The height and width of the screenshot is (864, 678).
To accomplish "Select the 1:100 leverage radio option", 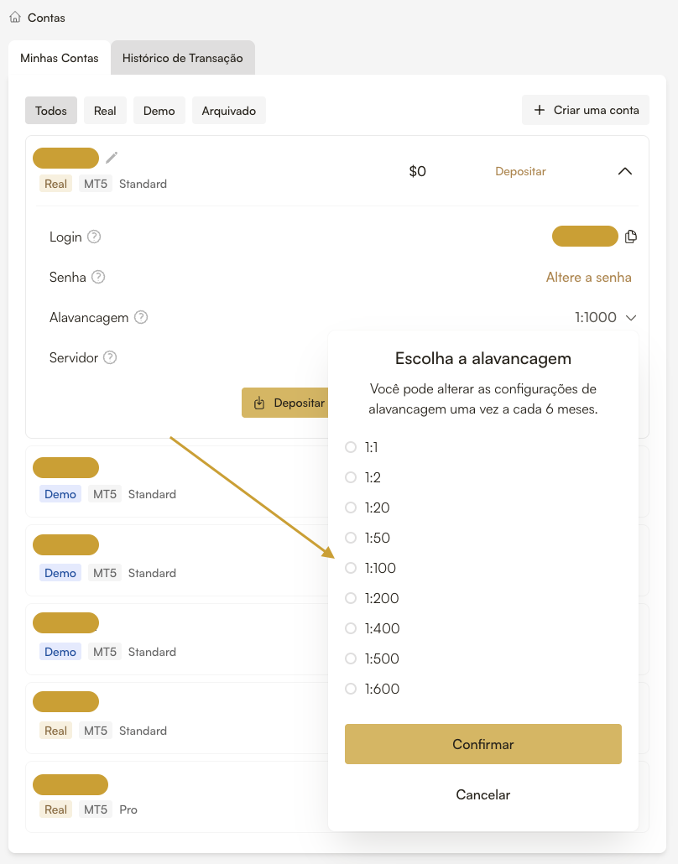I will [x=351, y=568].
